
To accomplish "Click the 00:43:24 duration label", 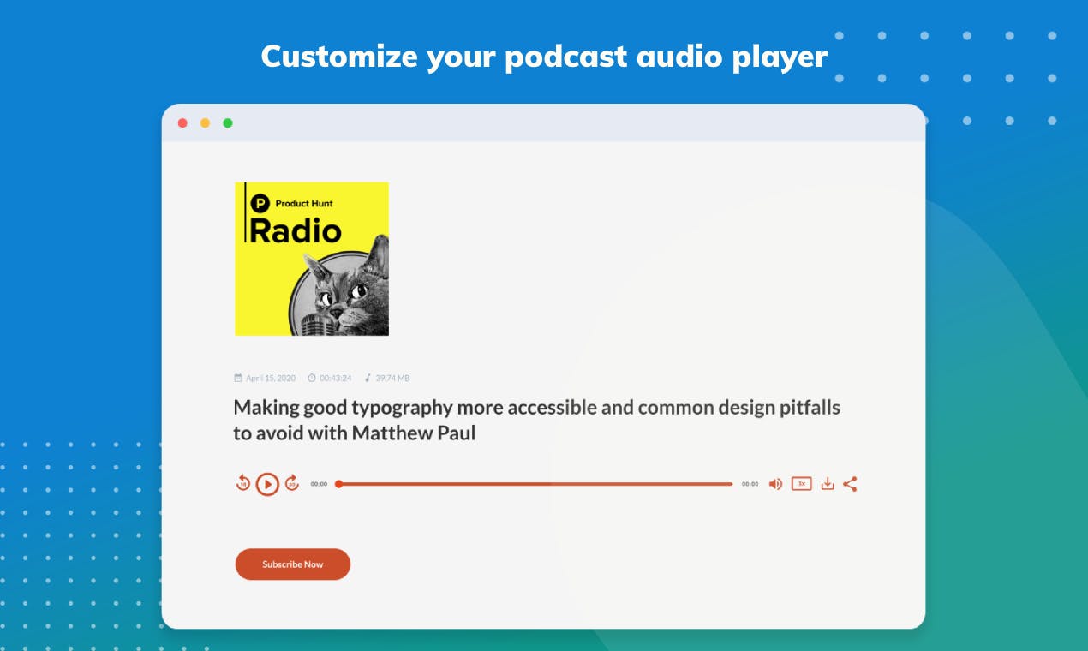I will coord(335,378).
